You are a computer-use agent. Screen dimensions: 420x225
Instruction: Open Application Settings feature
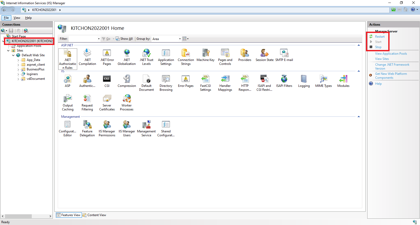tap(166, 57)
